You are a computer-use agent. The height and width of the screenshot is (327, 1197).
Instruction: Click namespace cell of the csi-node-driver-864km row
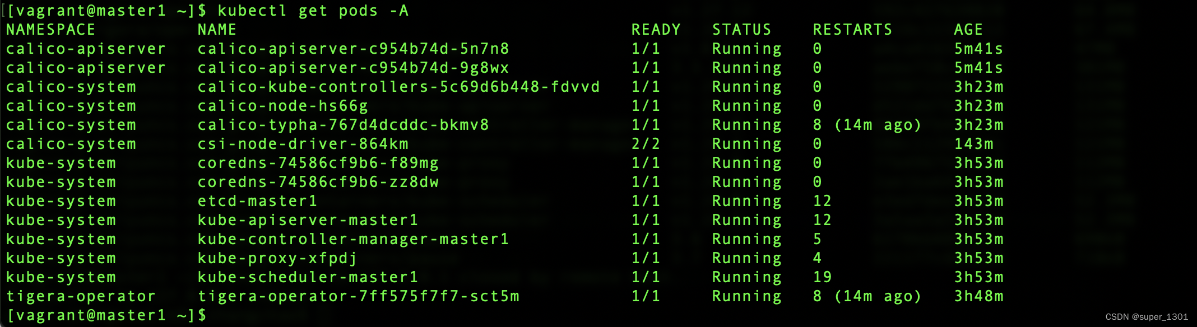(71, 144)
